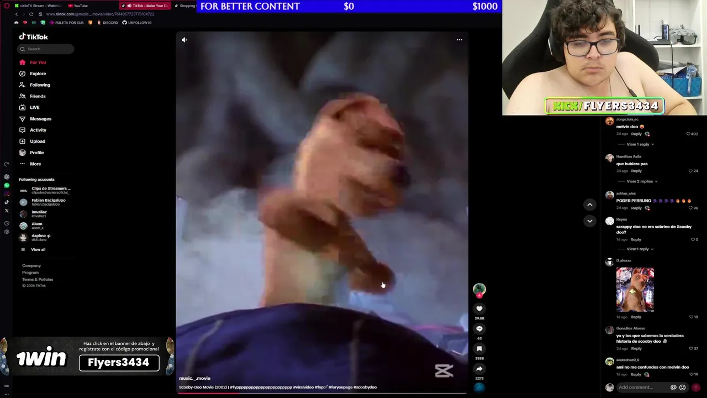
Task: Open the LIVE section
Action: tap(29, 107)
